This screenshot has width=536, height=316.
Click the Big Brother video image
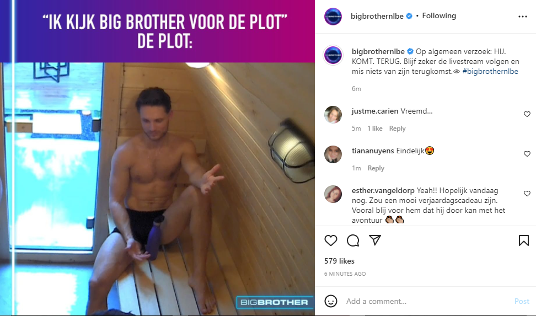pos(157,158)
